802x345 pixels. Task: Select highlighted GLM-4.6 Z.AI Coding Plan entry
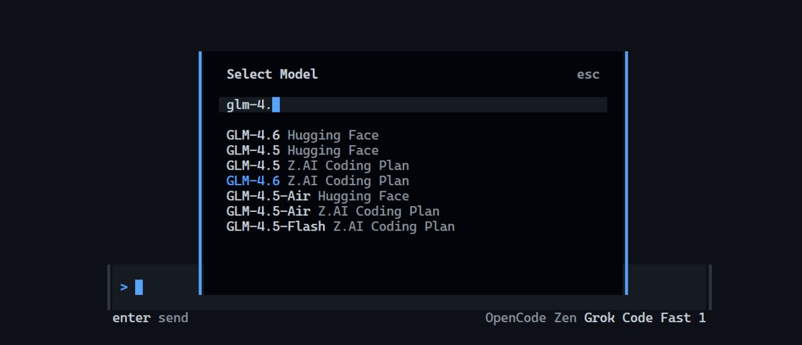click(x=317, y=181)
